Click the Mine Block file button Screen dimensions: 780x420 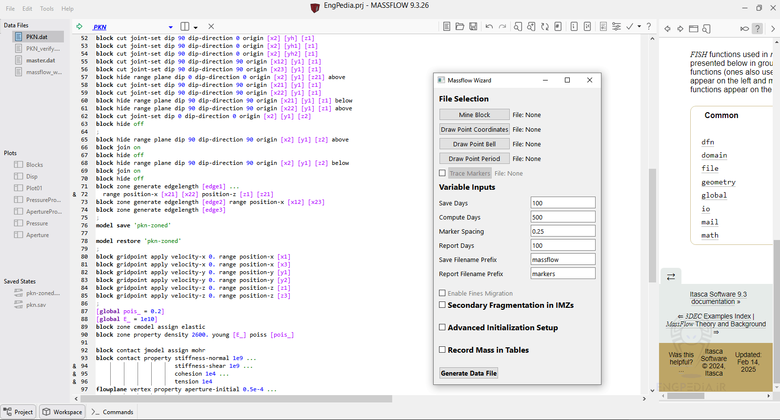click(x=474, y=115)
